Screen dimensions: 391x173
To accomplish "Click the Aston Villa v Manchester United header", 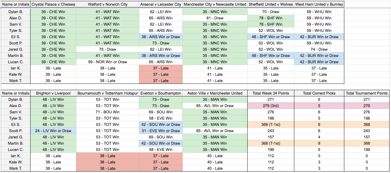I will pyautogui.click(x=215, y=93).
